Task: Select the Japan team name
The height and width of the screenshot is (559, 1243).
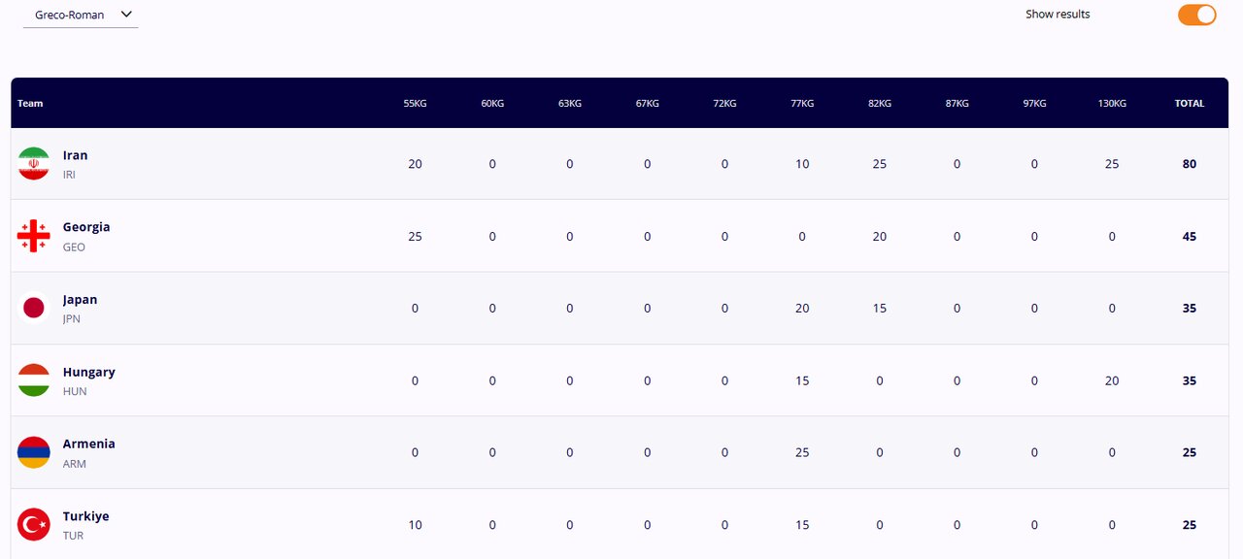Action: 80,300
